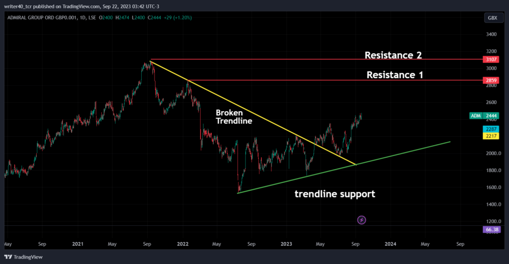Click the ADMIRAL GROUP ORD symbol title
This screenshot has width=509, height=264.
click(43, 17)
